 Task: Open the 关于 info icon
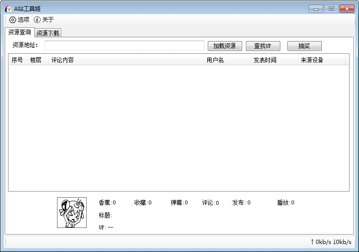pos(37,20)
